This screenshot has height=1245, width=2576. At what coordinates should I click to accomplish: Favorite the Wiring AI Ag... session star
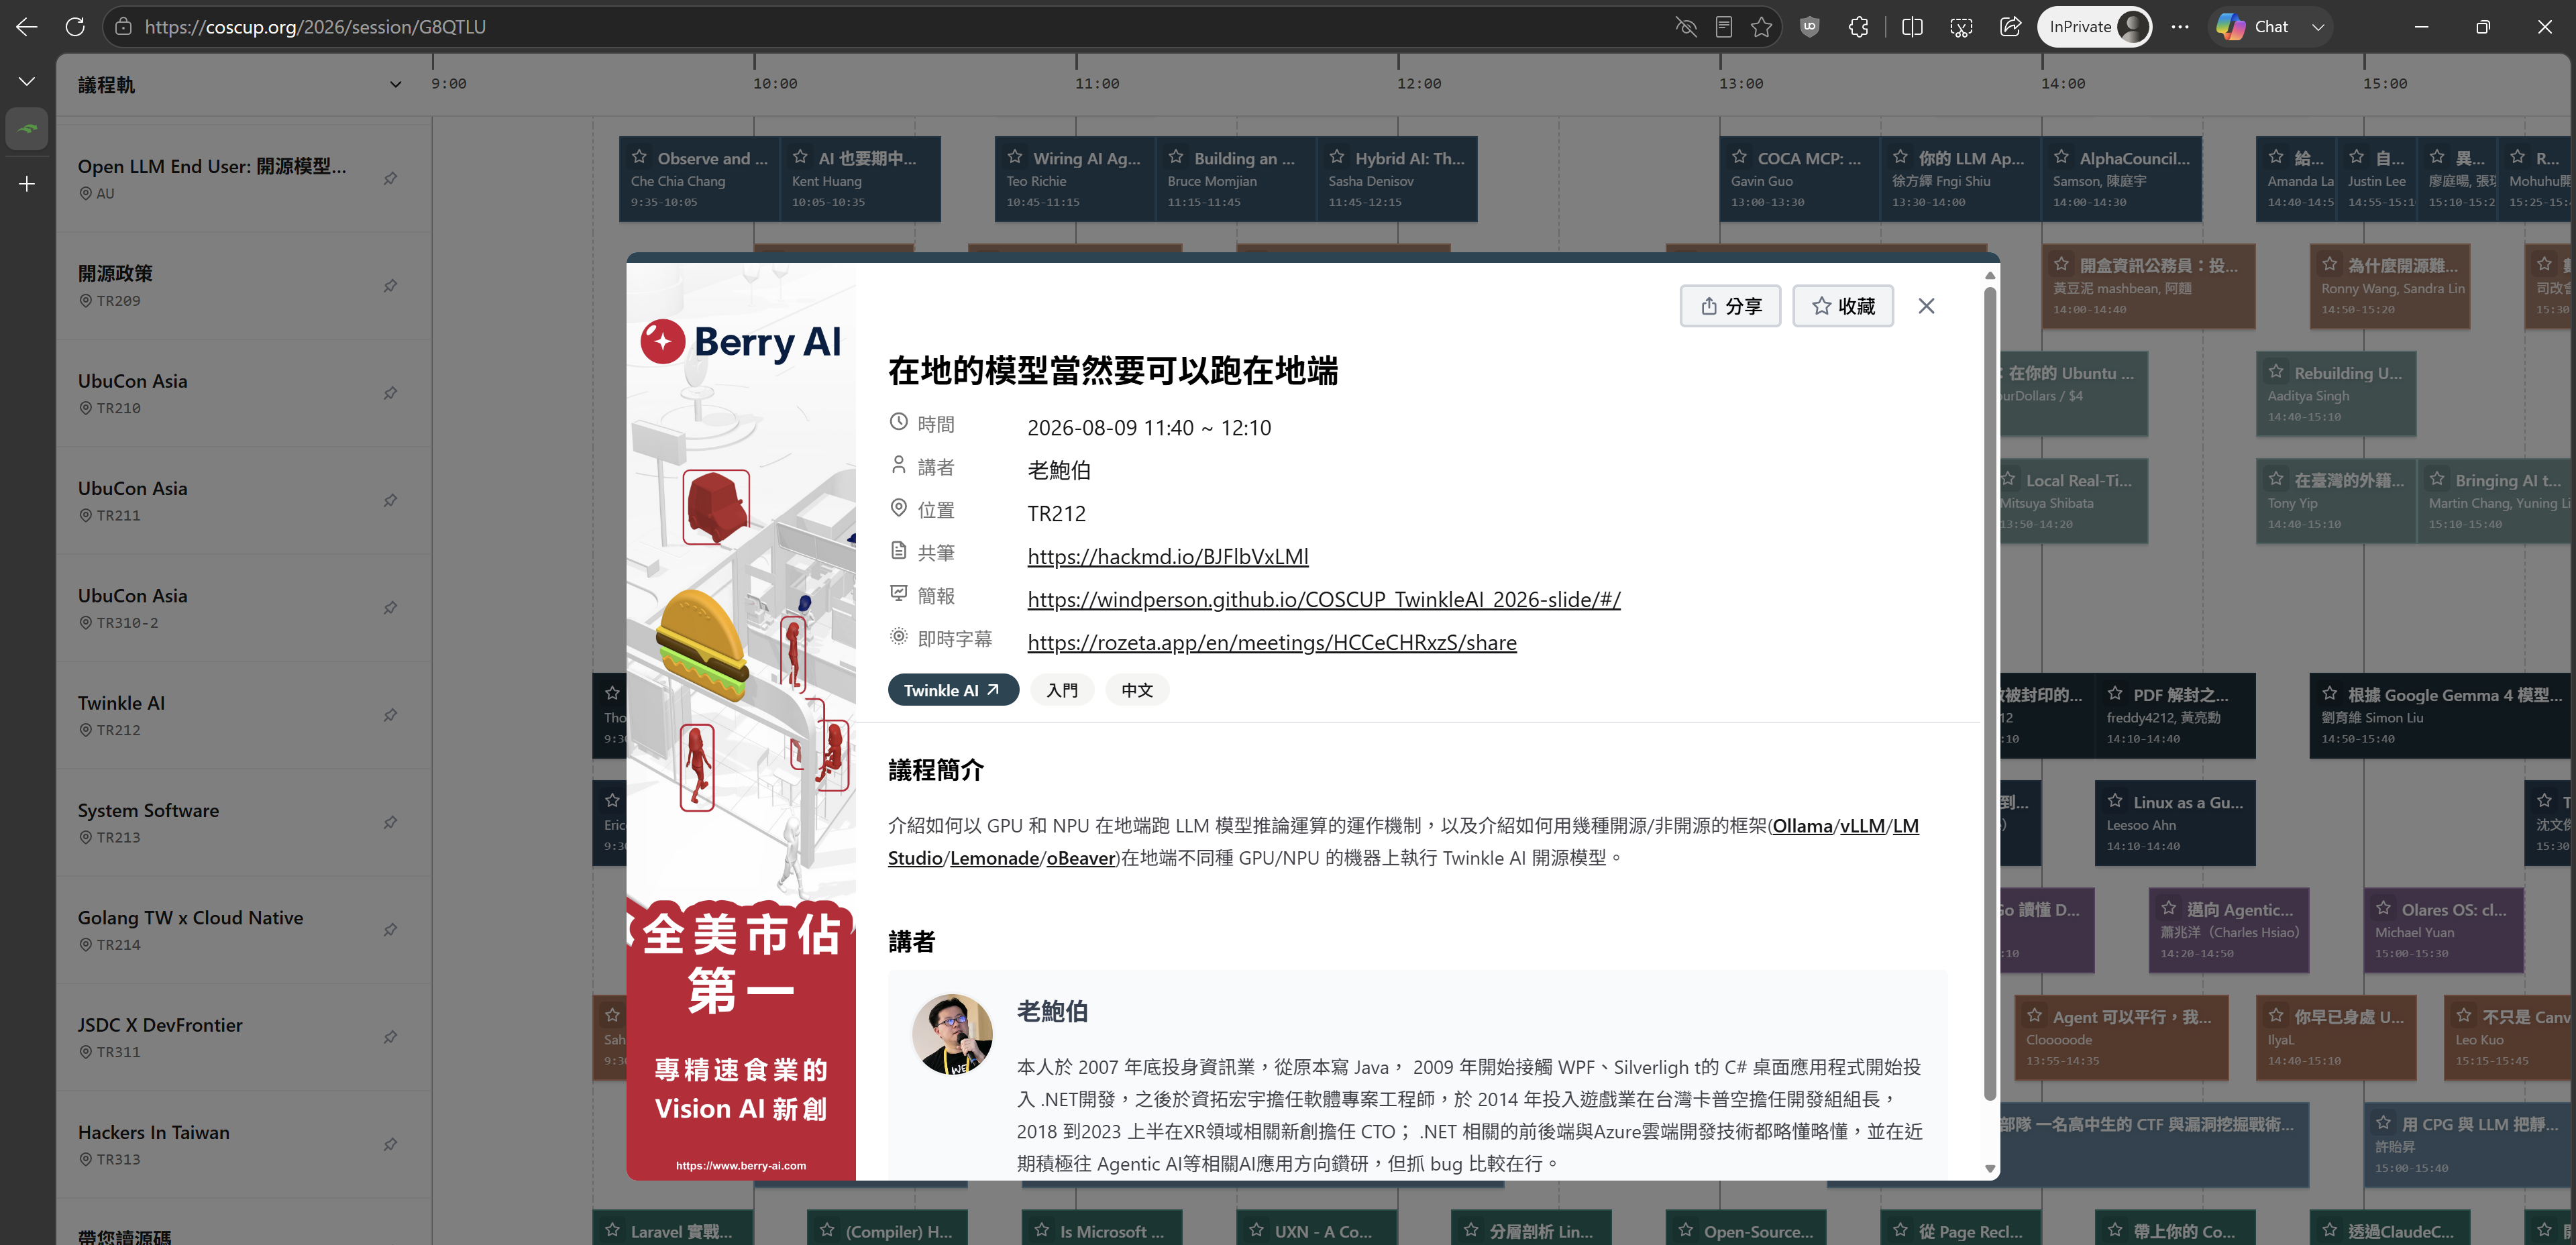[x=1015, y=157]
